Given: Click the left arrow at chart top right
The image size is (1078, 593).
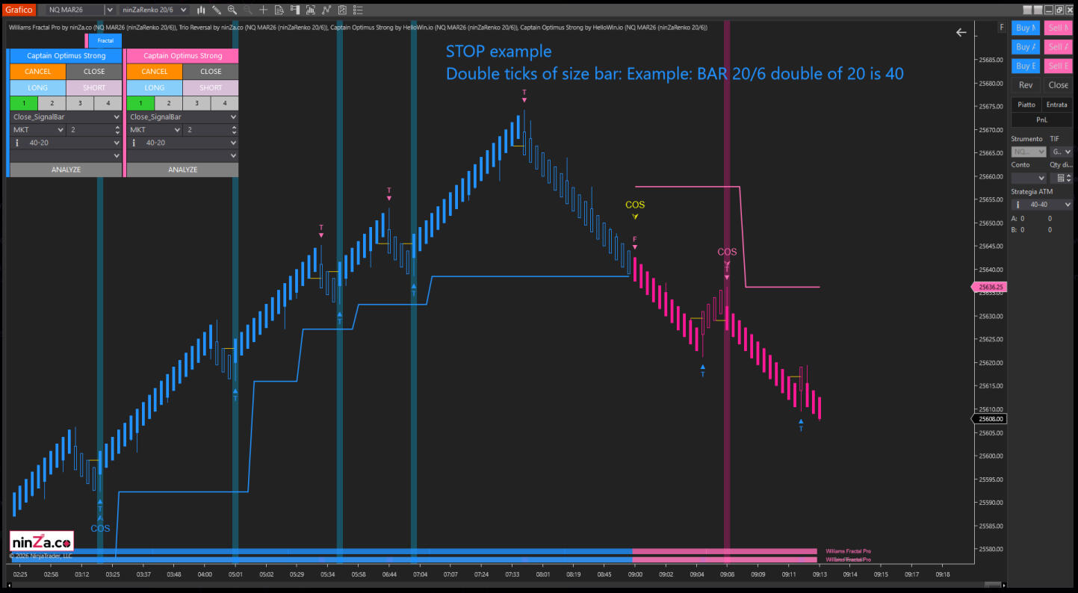Looking at the screenshot, I should [x=961, y=33].
